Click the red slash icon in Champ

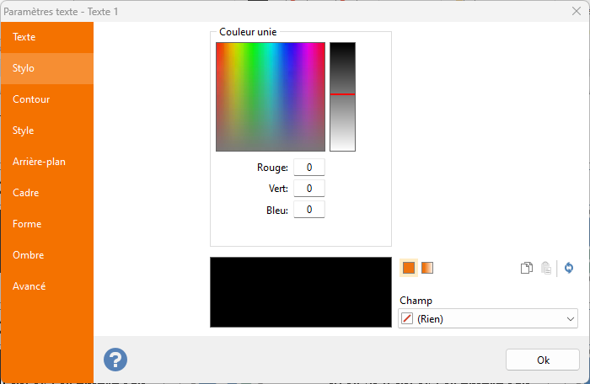coord(408,319)
